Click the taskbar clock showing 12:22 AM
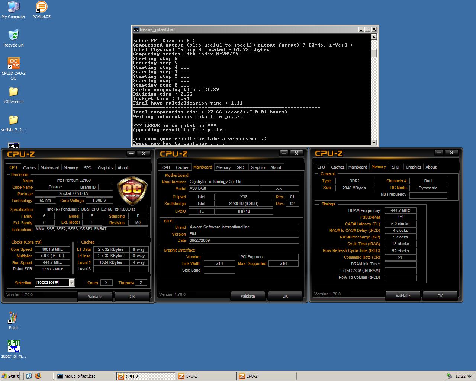 coord(463,376)
